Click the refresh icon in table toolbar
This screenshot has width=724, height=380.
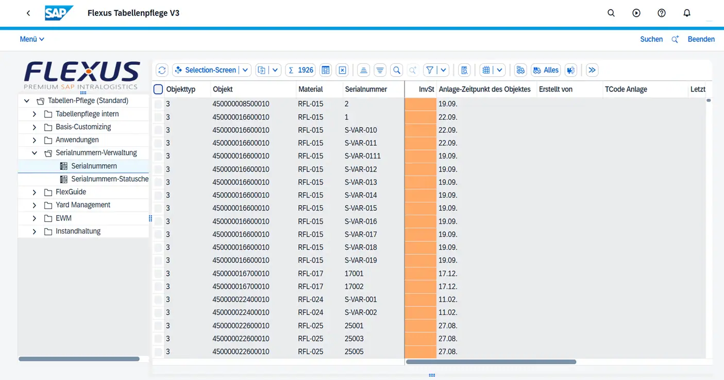pyautogui.click(x=162, y=70)
